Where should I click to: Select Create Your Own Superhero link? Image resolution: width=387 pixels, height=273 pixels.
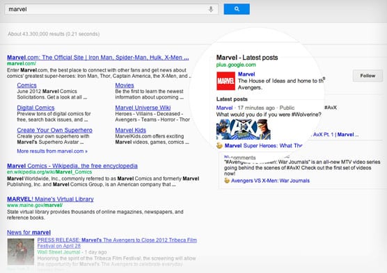pos(54,130)
